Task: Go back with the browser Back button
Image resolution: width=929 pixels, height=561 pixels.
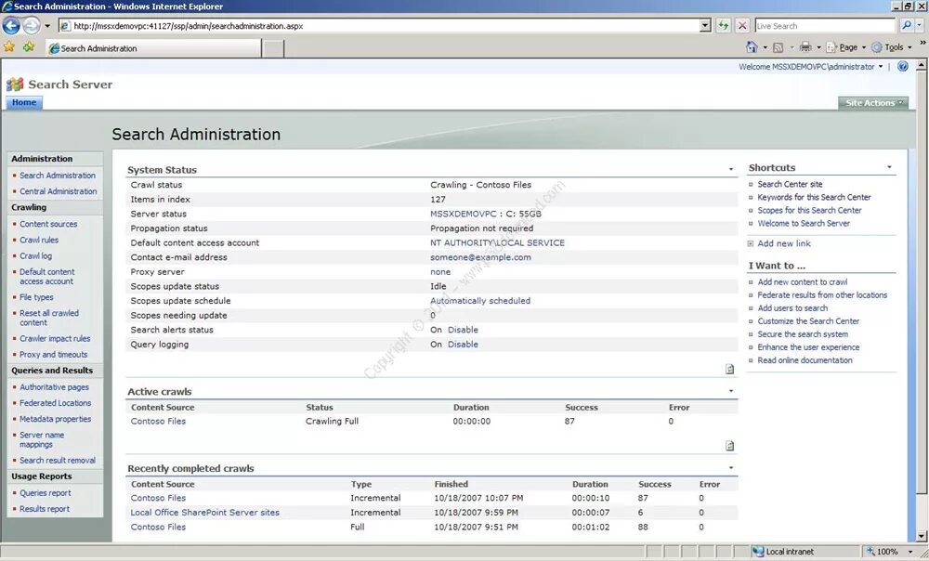Action: point(11,25)
